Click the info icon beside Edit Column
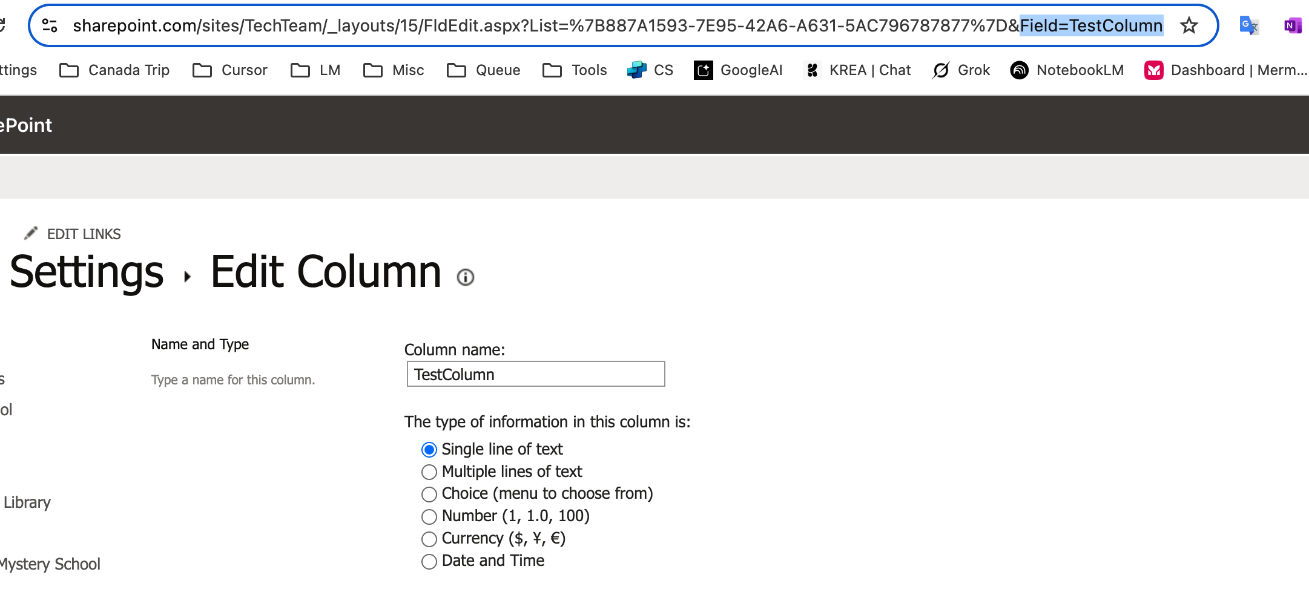This screenshot has height=592, width=1309. pyautogui.click(x=465, y=277)
